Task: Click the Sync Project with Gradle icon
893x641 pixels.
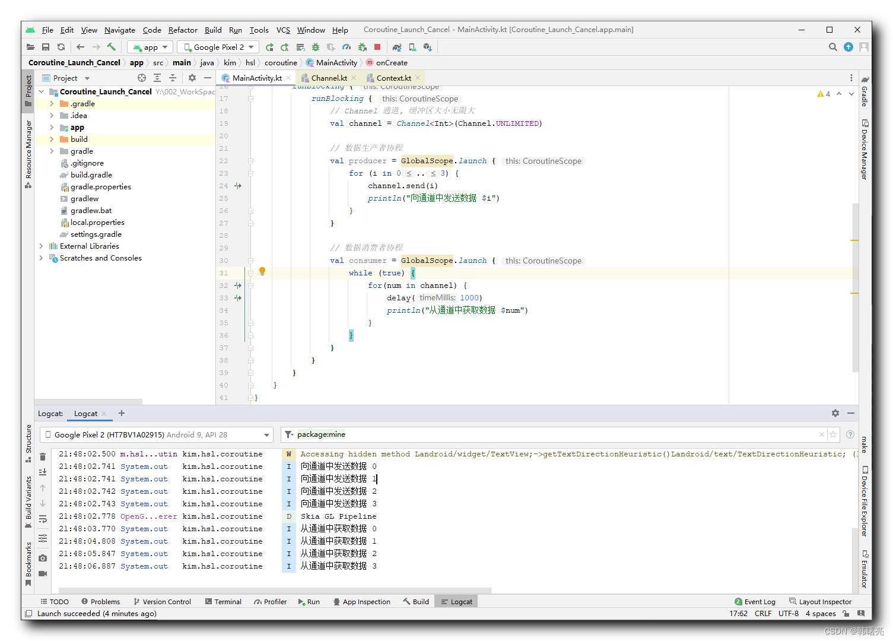Action: point(397,47)
